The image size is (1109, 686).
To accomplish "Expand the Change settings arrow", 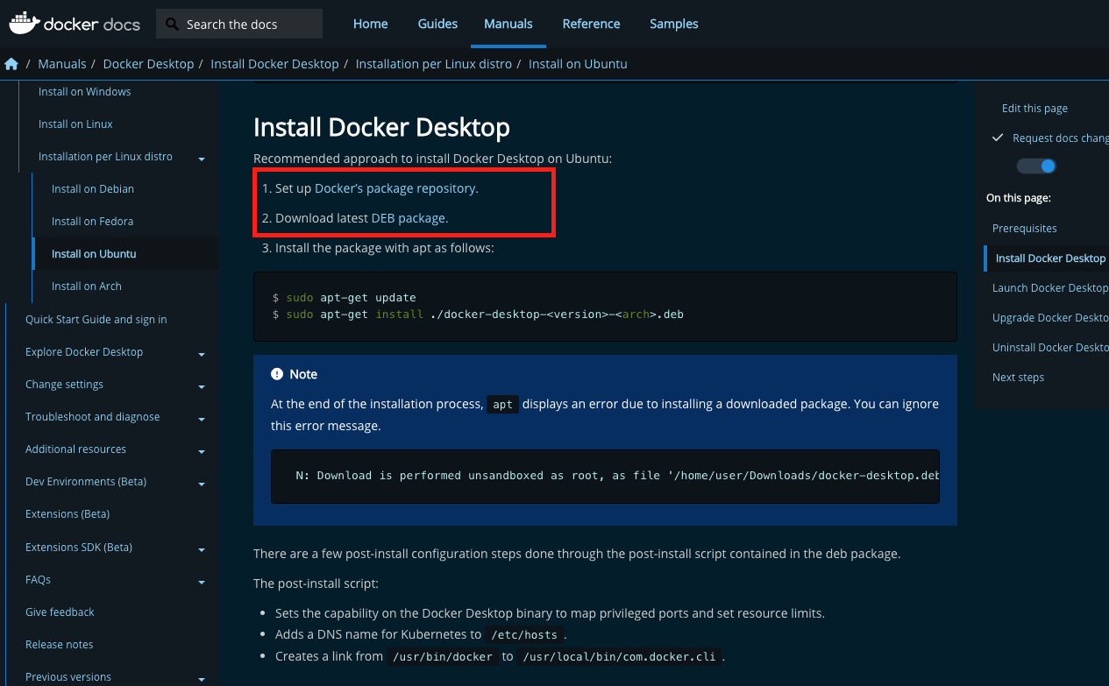I will click(x=202, y=387).
